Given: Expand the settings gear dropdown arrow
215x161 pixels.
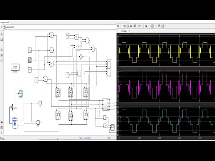Looking at the screenshot, I should [120, 26].
